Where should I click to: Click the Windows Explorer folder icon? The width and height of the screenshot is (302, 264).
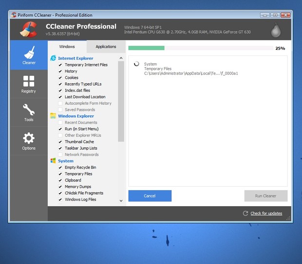(53, 116)
